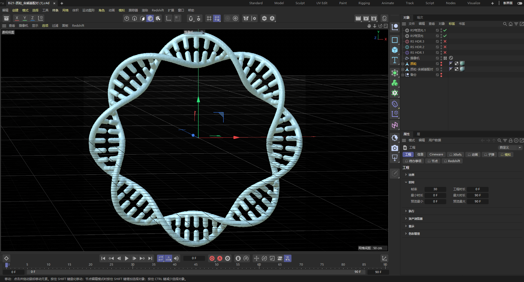The height and width of the screenshot is (282, 524).
Task: Toggle the sound speaker button in timeline
Action: (x=176, y=258)
